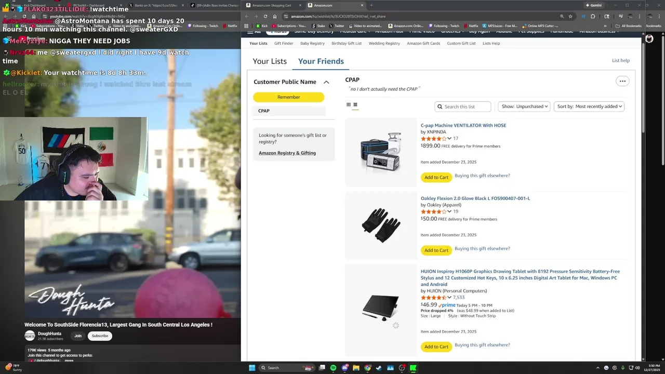This screenshot has height=374, width=665.
Task: Open the CPAP list three-dot options
Action: [622, 81]
